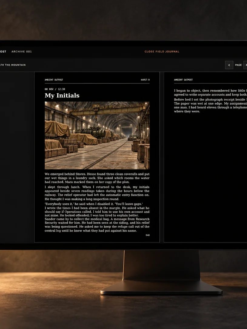Viewport: 247px width, 329px height.
Task: Click "AMBIENT OUTPOST" header above My Initials
Action: pos(54,80)
